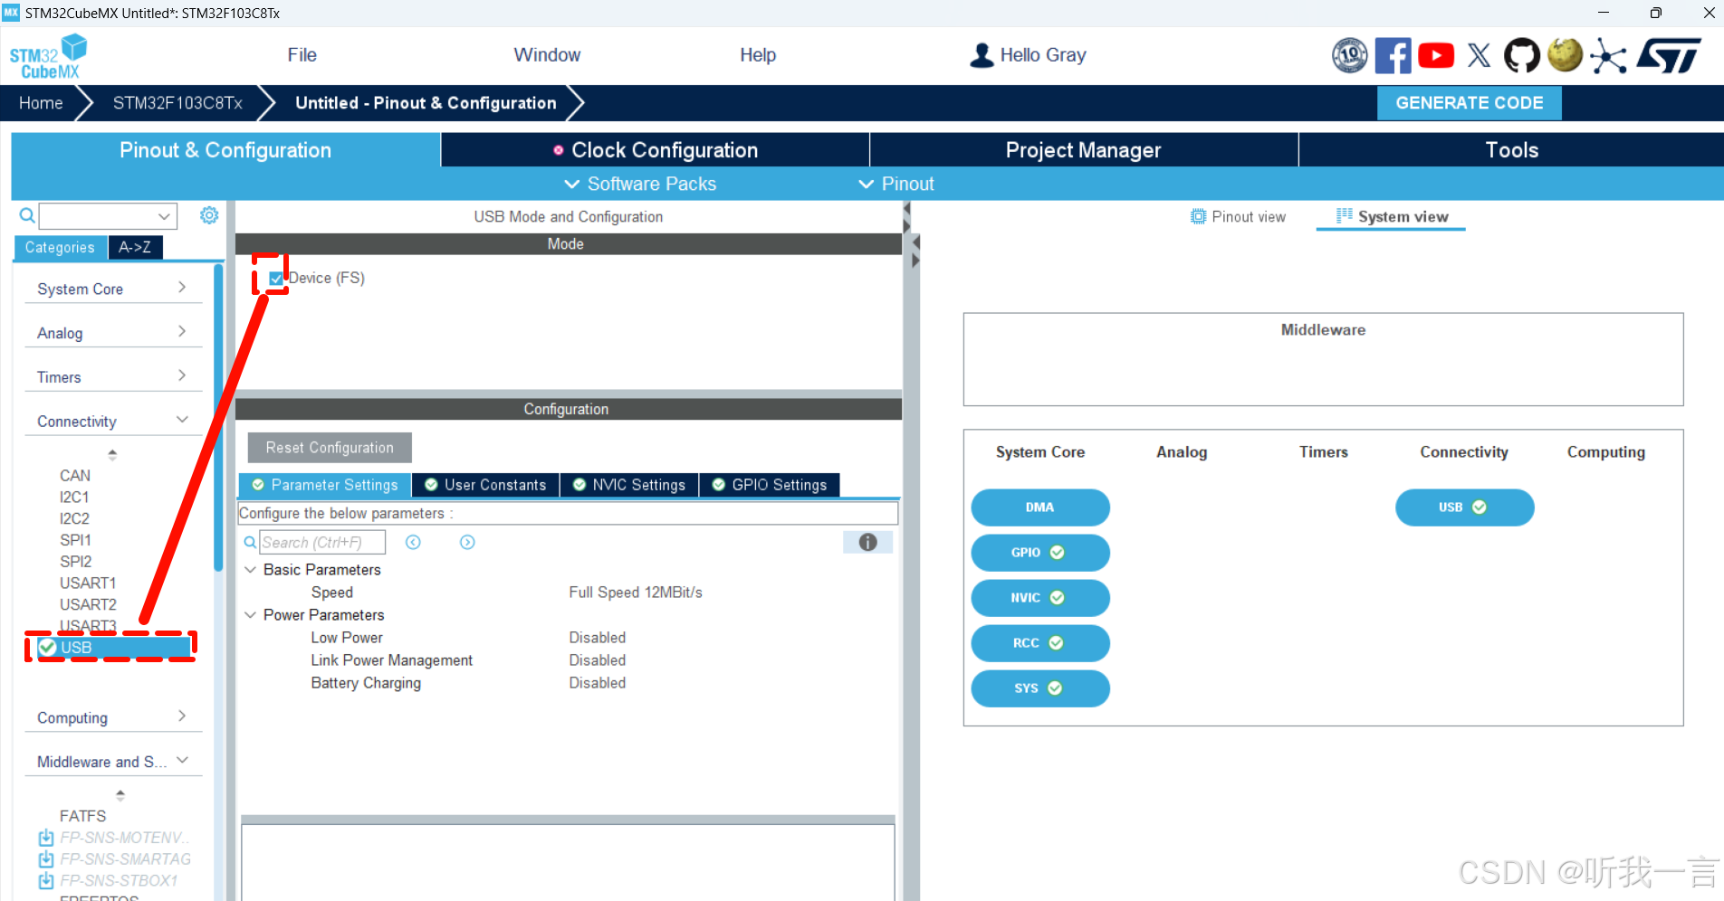Toggle the Device (FS) checkbox

pos(276,279)
